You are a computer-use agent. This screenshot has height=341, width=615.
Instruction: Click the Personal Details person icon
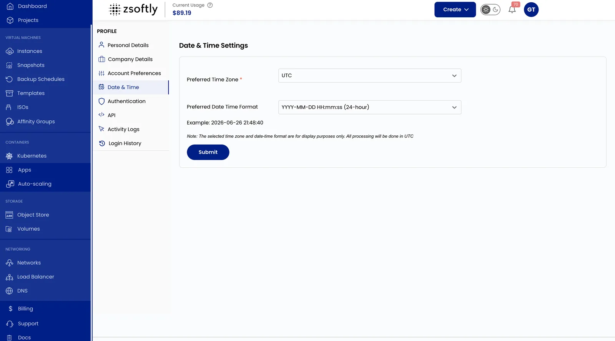pyautogui.click(x=101, y=45)
